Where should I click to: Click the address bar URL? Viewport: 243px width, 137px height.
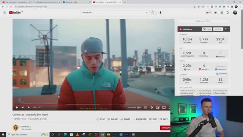(33, 7)
